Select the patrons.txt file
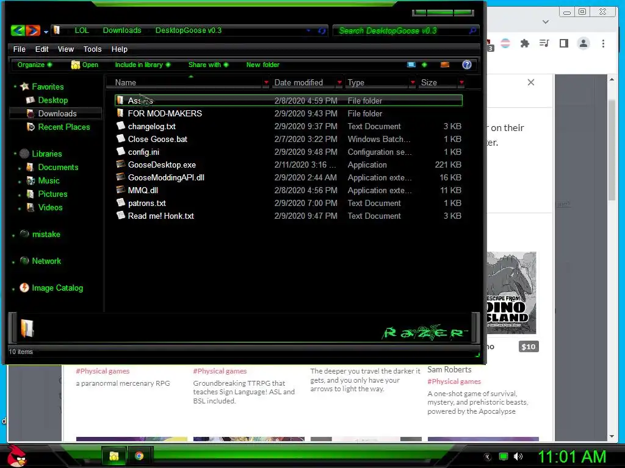 coord(289,203)
